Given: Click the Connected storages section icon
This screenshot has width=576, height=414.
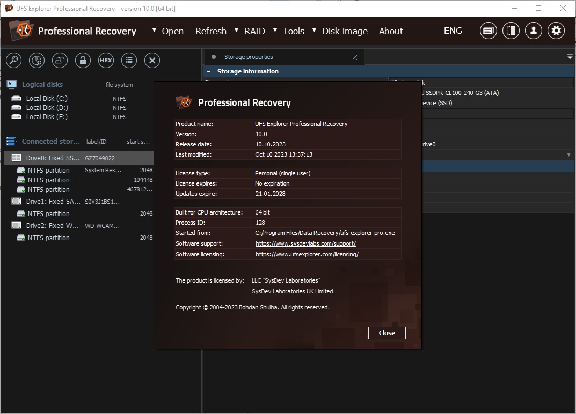Looking at the screenshot, I should [12, 141].
